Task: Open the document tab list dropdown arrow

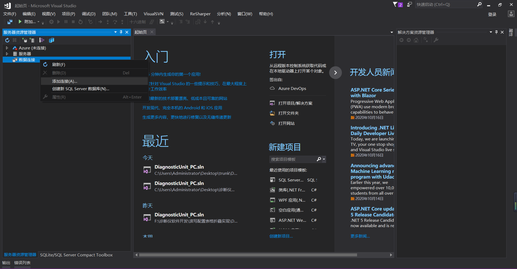Action: click(392, 32)
